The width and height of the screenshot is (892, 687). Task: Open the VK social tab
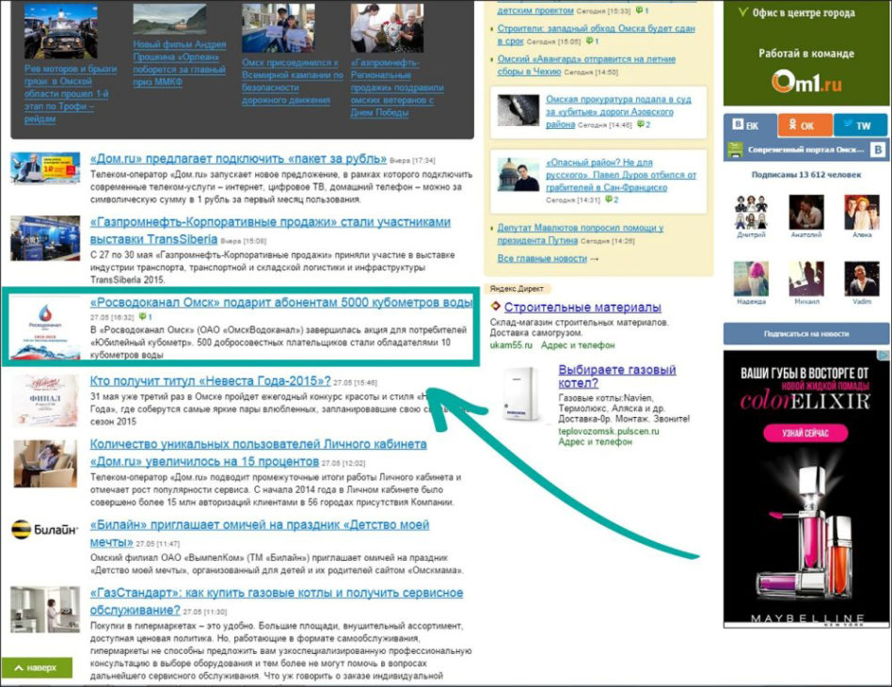(750, 125)
